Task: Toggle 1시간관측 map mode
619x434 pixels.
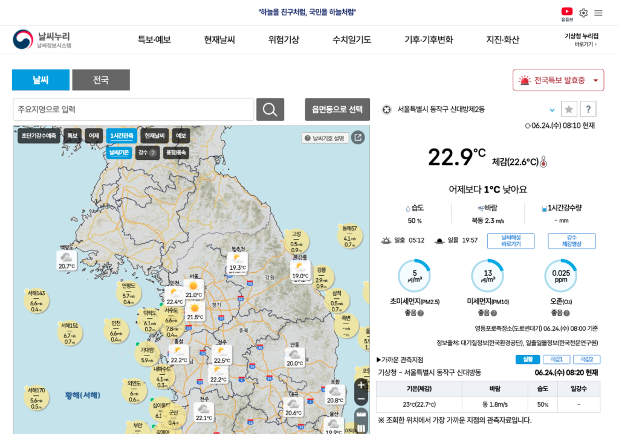Action: point(122,136)
